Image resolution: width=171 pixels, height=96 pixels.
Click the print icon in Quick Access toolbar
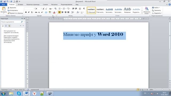click(17, 1)
